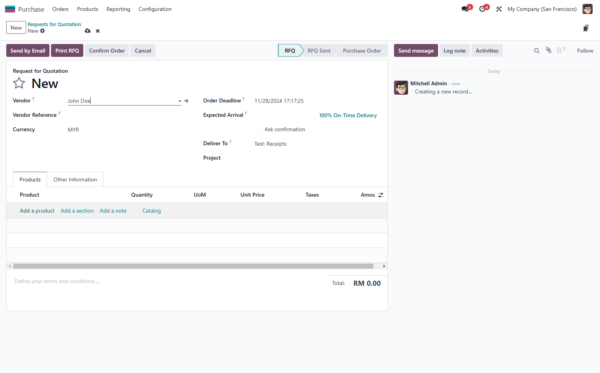Click the Log note button
Screen dimensions: 600x373
454,51
